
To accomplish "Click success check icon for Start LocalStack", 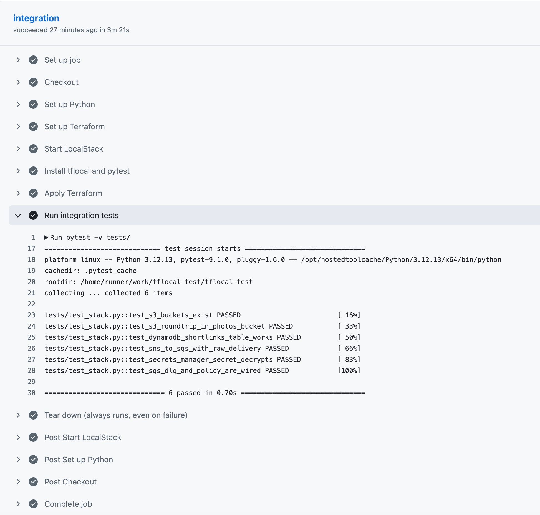I will 33,149.
